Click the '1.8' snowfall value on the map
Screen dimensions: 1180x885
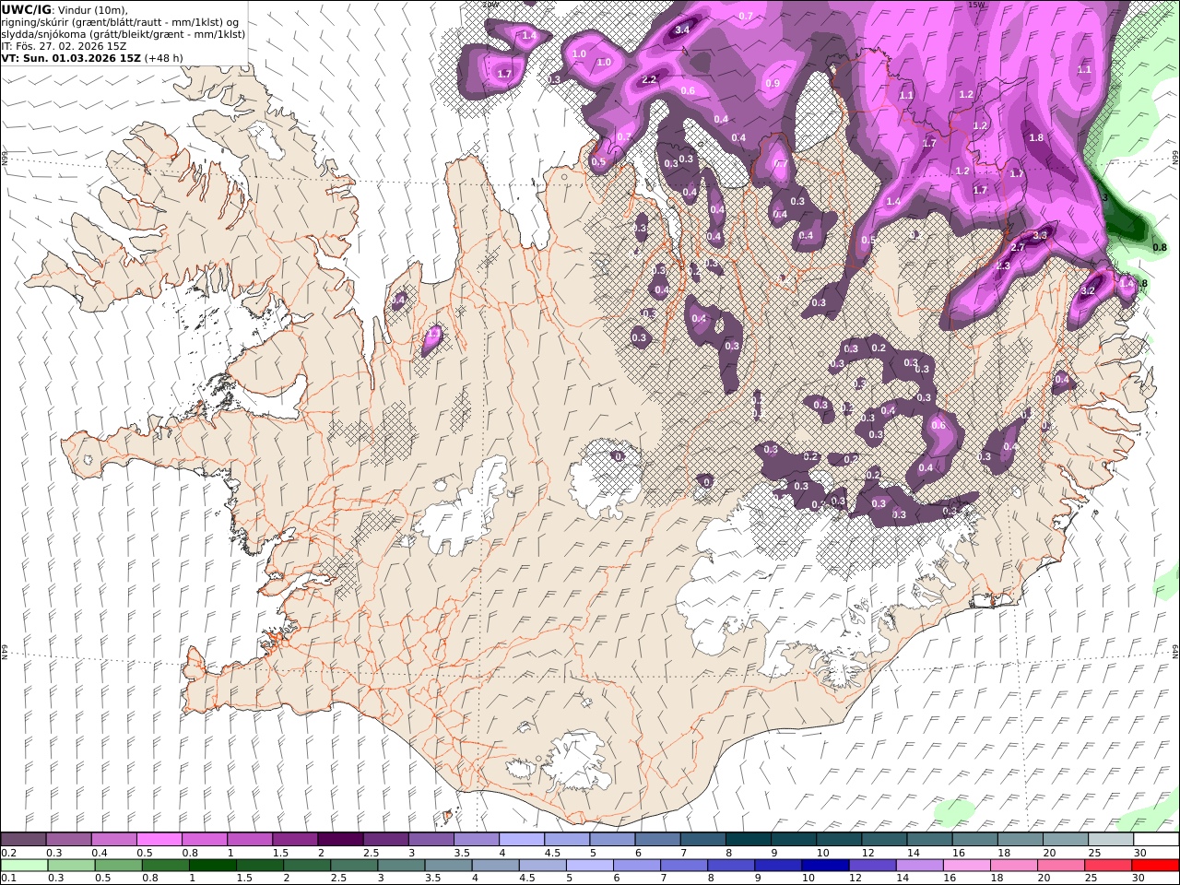(1036, 137)
